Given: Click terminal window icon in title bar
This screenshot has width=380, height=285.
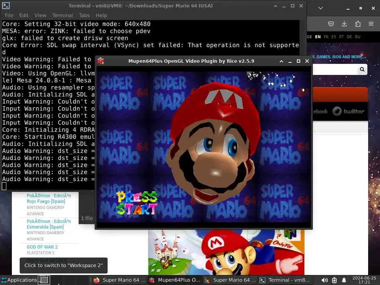Looking at the screenshot, I should pos(6,6).
